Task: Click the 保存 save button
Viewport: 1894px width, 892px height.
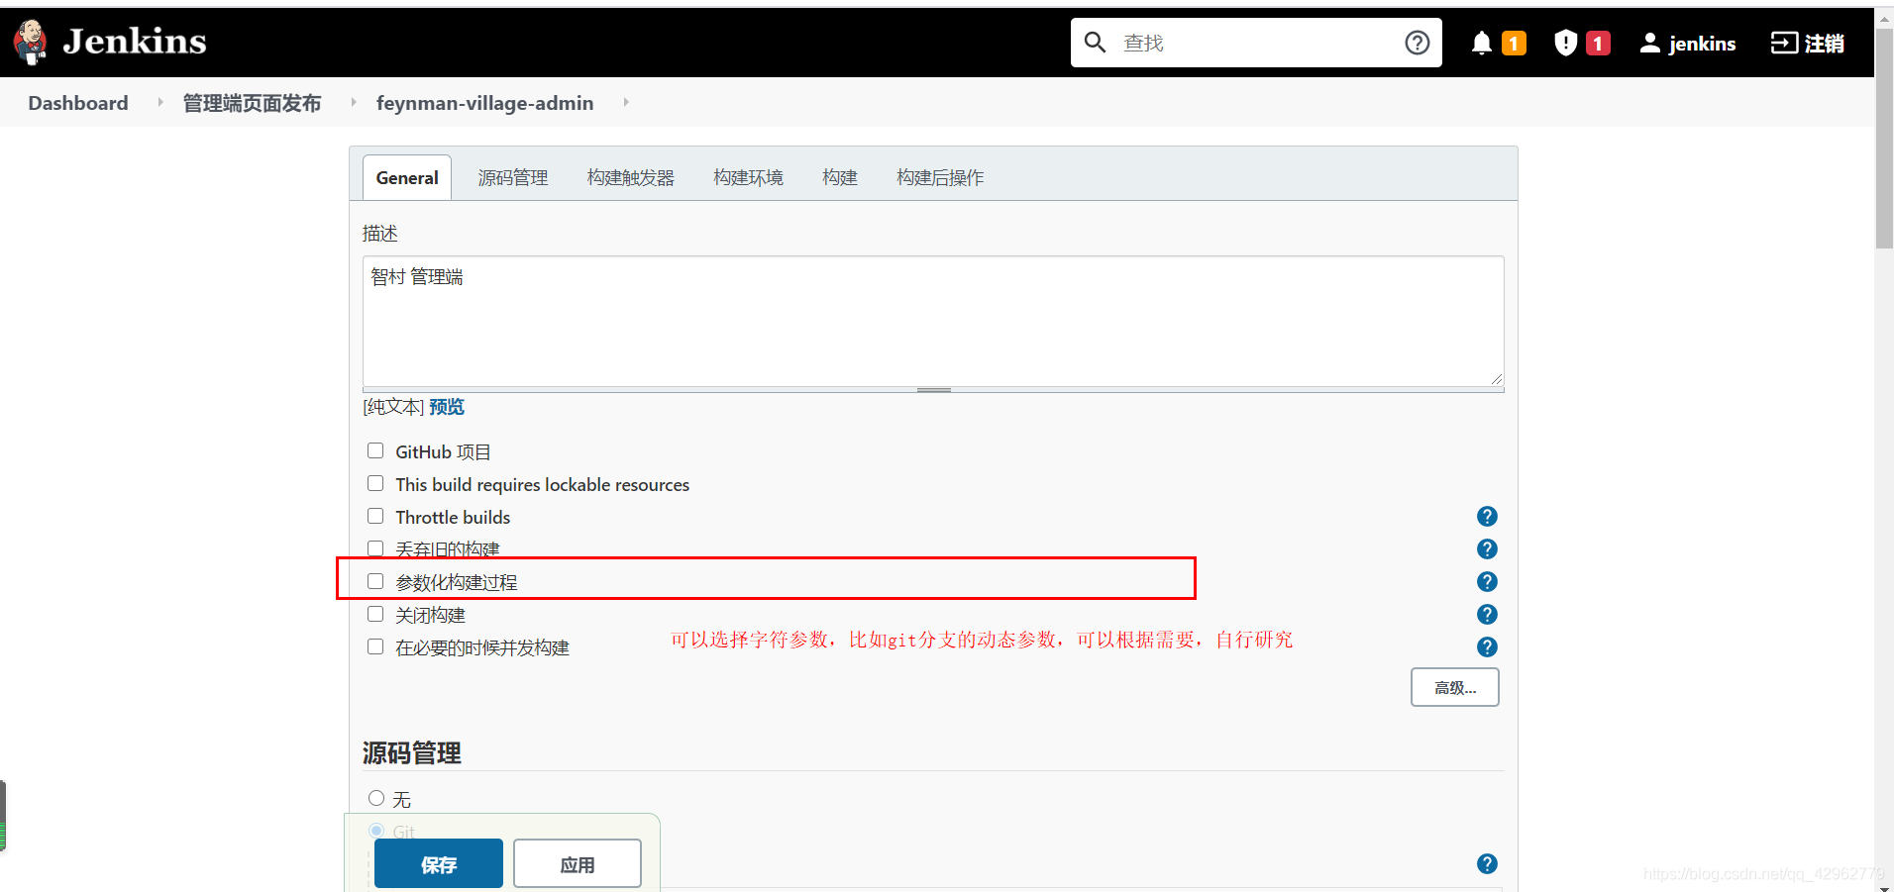Action: click(x=439, y=864)
